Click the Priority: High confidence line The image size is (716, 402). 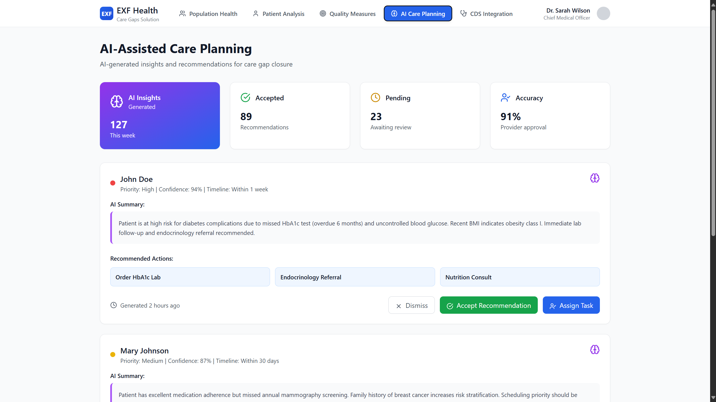click(194, 189)
